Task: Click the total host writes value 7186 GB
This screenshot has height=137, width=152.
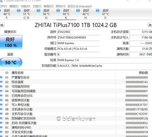Action: (141, 37)
